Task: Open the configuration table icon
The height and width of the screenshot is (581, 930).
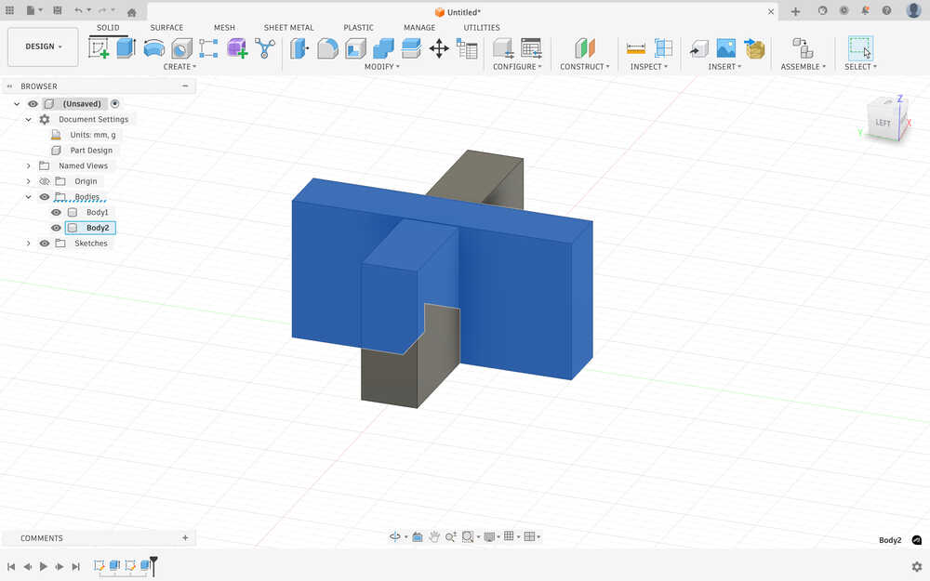Action: click(x=531, y=48)
